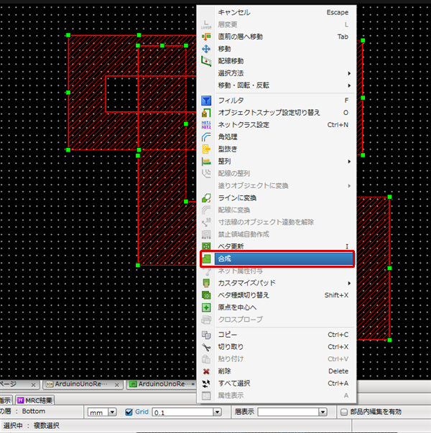
Task: Open the Grid 0.1 value dropdown
Action: (217, 412)
